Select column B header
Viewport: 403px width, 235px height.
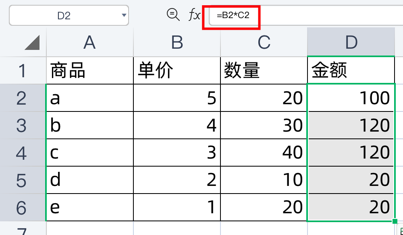(177, 42)
